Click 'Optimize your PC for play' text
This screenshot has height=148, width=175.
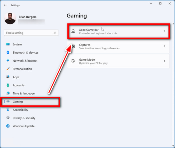(93, 63)
